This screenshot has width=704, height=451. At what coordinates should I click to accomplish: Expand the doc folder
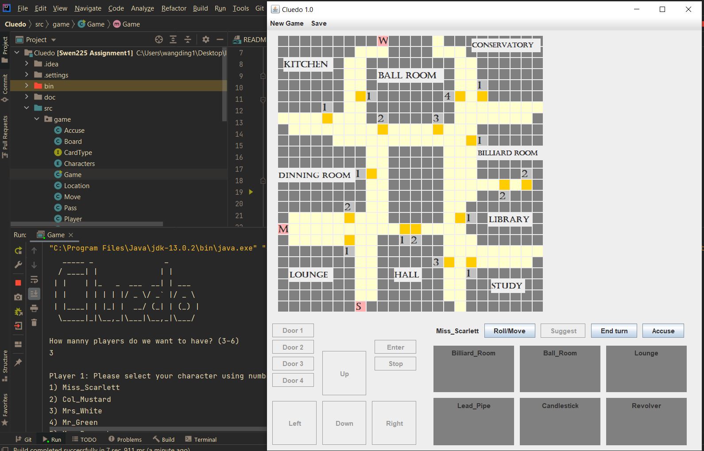pos(27,97)
